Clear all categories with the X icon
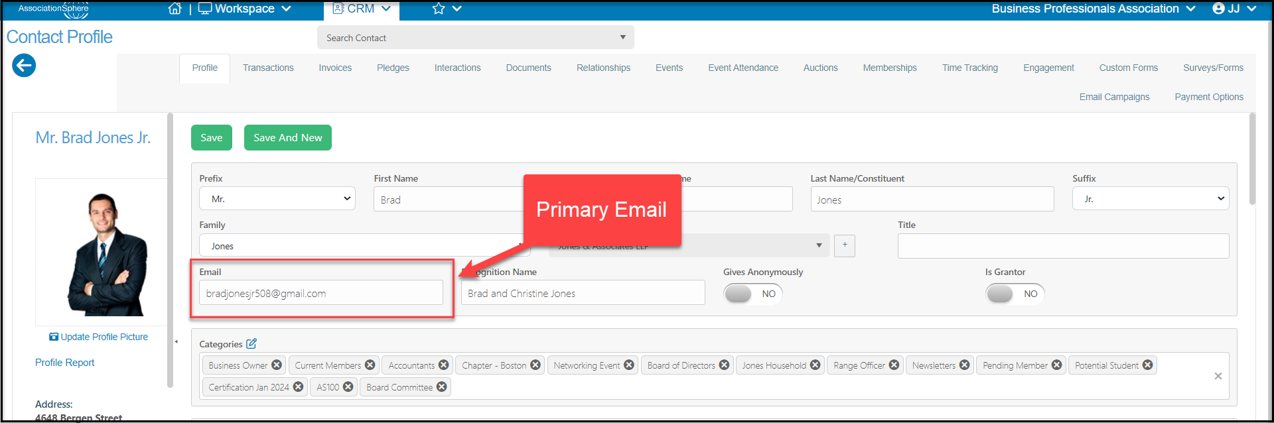The width and height of the screenshot is (1274, 423). pos(1218,376)
